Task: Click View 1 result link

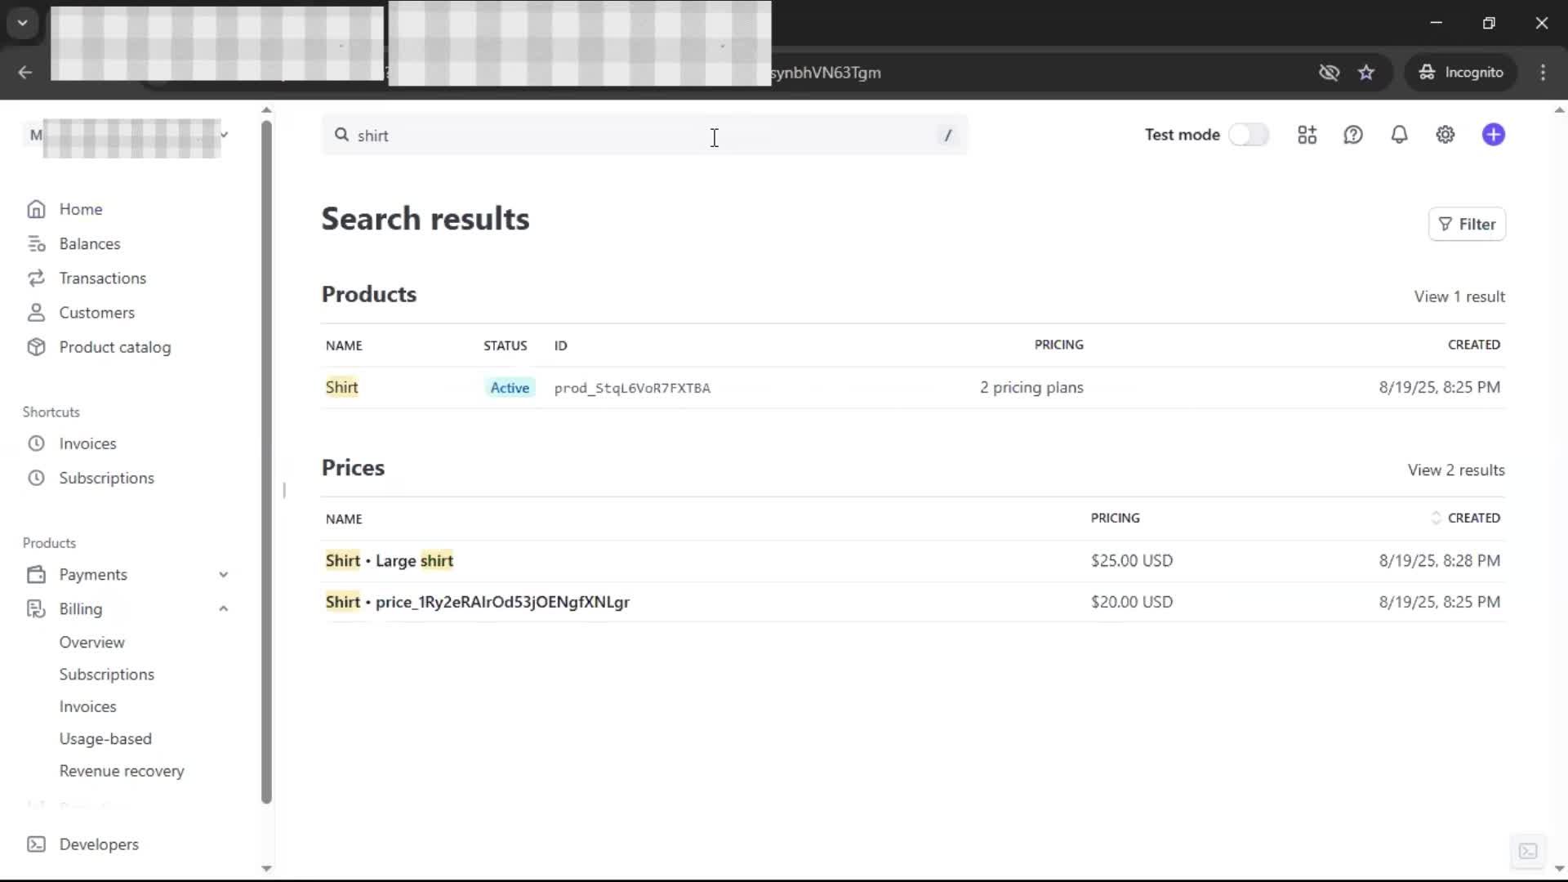Action: pyautogui.click(x=1459, y=296)
